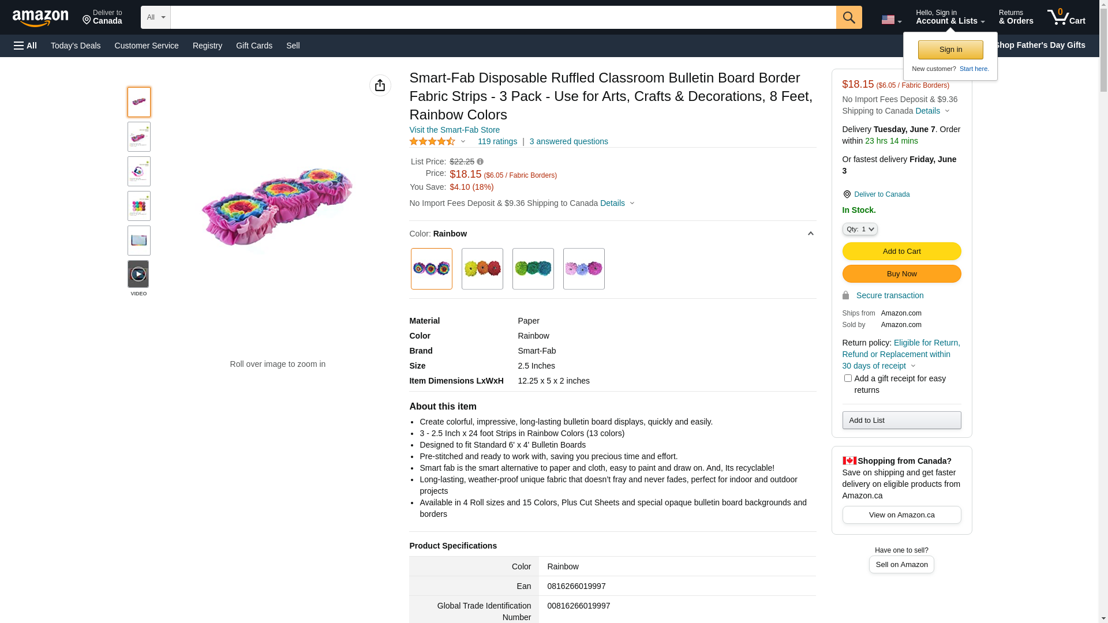Click the Add to Cart button
This screenshot has height=623, width=1108.
(901, 252)
